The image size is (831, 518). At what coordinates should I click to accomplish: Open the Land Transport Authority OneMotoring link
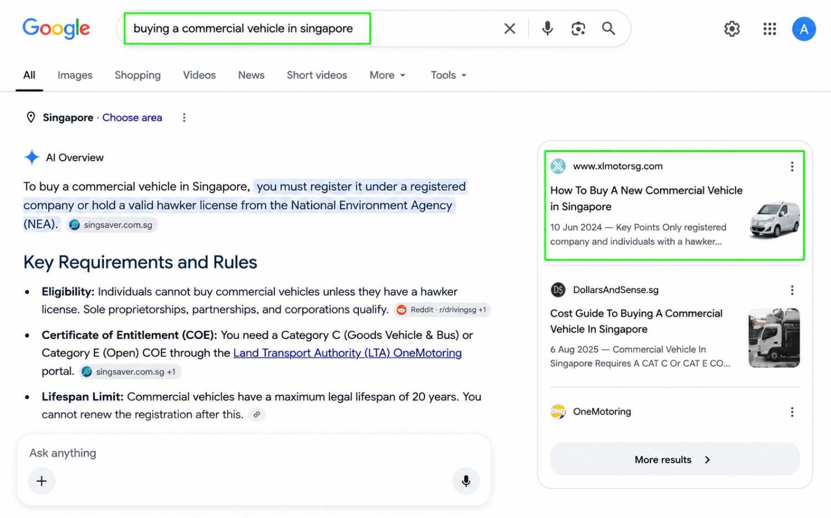point(347,353)
